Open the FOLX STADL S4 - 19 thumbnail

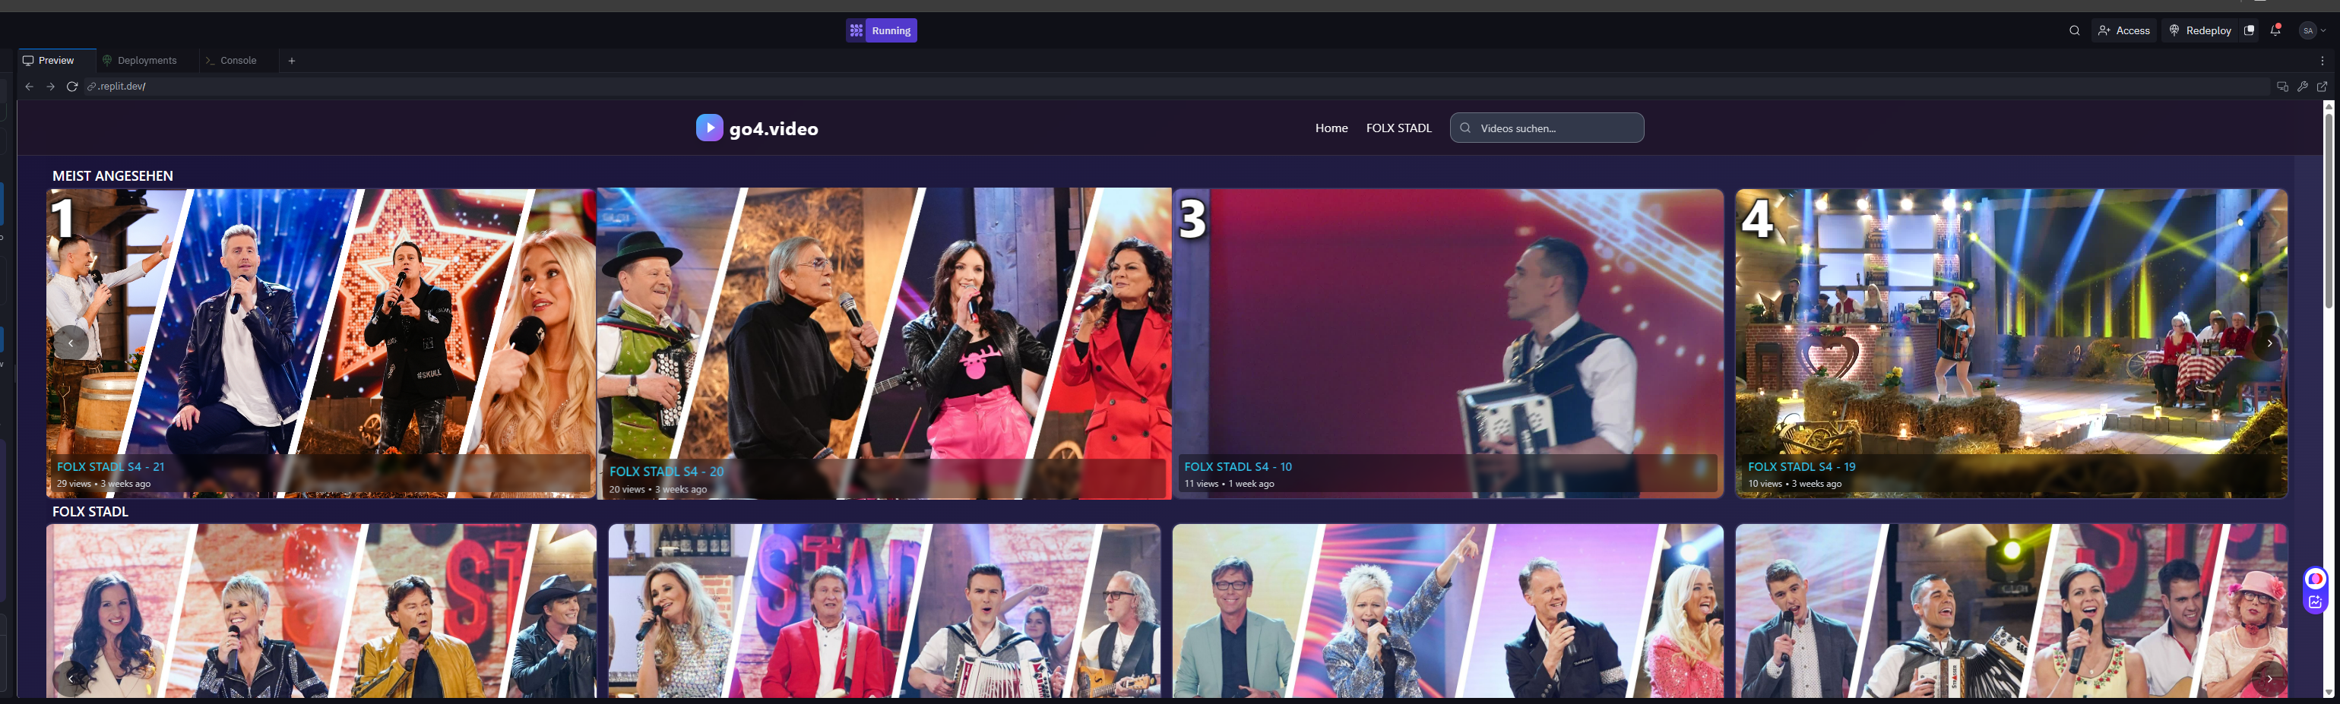[2011, 343]
